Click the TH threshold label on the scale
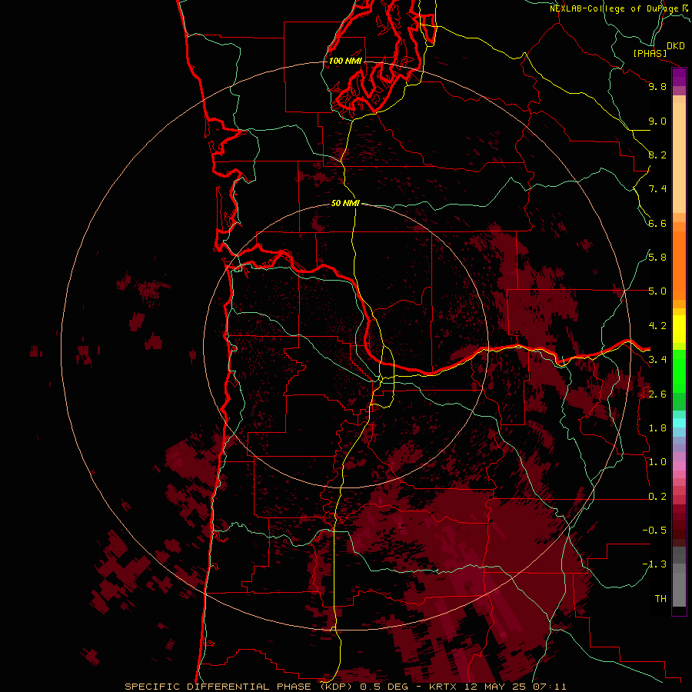692x692 pixels. [x=660, y=599]
